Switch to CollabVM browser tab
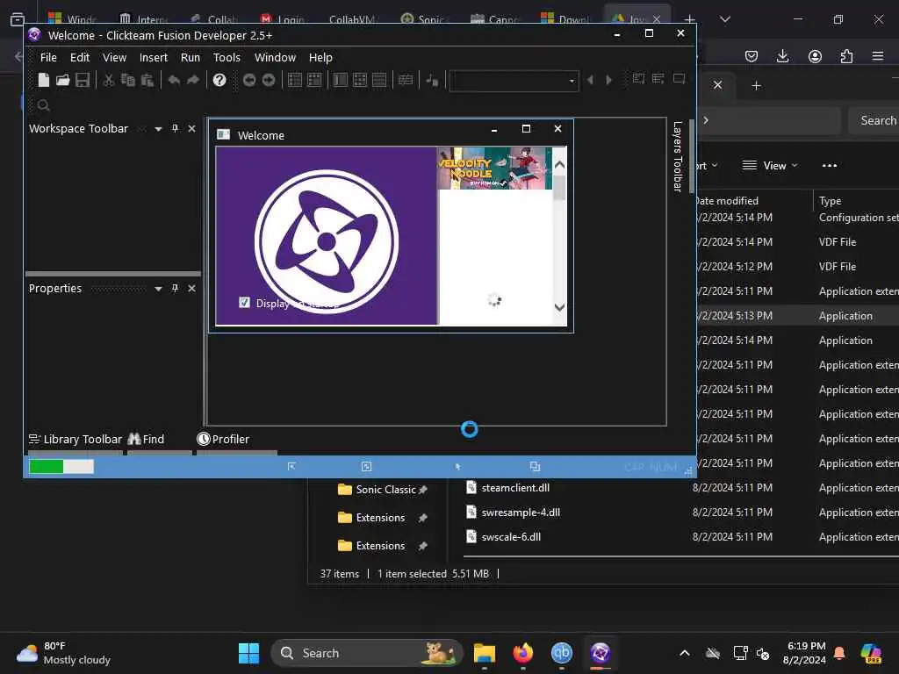 pyautogui.click(x=351, y=19)
